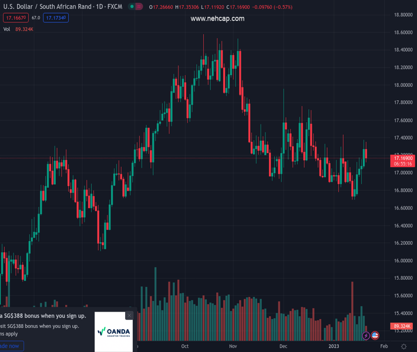417x352 pixels.
Task: Click the US flag economic event icon
Action: (375, 336)
